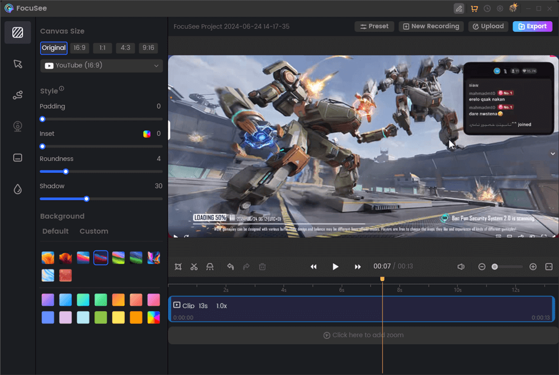Select the 1:1 canvas ratio

click(102, 48)
